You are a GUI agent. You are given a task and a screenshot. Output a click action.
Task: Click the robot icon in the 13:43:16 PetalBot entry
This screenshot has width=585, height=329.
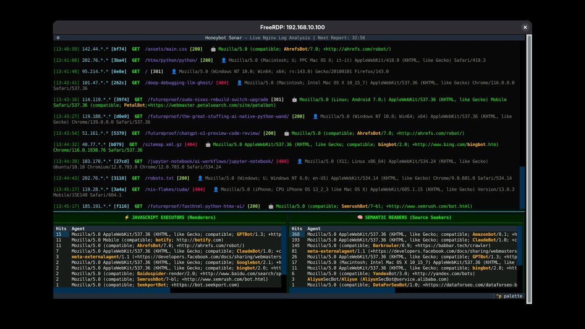point(294,100)
